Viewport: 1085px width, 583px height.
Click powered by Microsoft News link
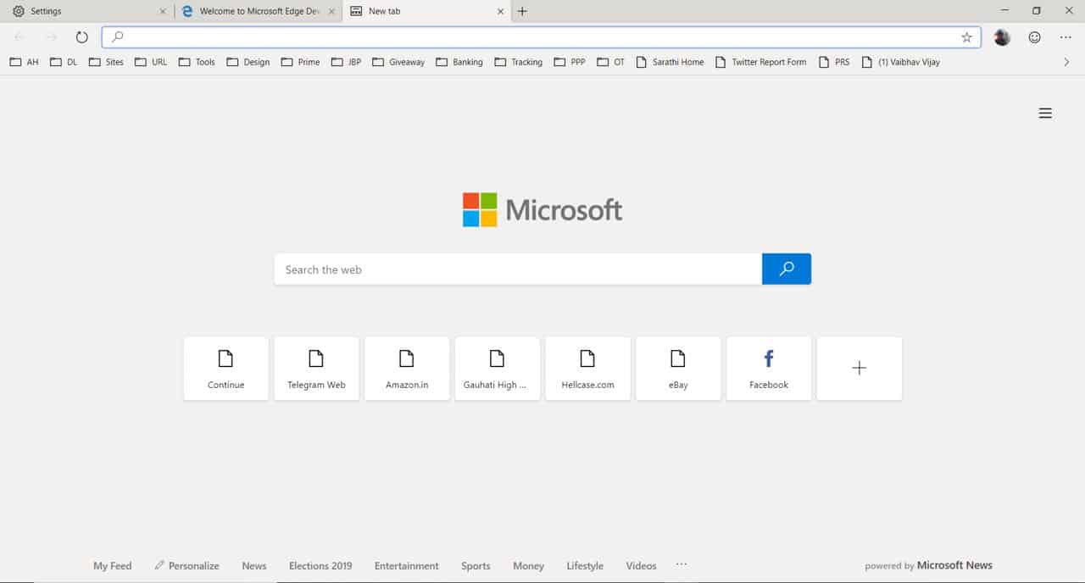[x=928, y=565]
